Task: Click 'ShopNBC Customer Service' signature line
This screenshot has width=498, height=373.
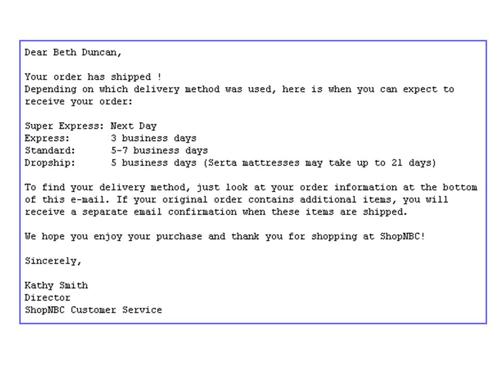Action: pyautogui.click(x=93, y=310)
